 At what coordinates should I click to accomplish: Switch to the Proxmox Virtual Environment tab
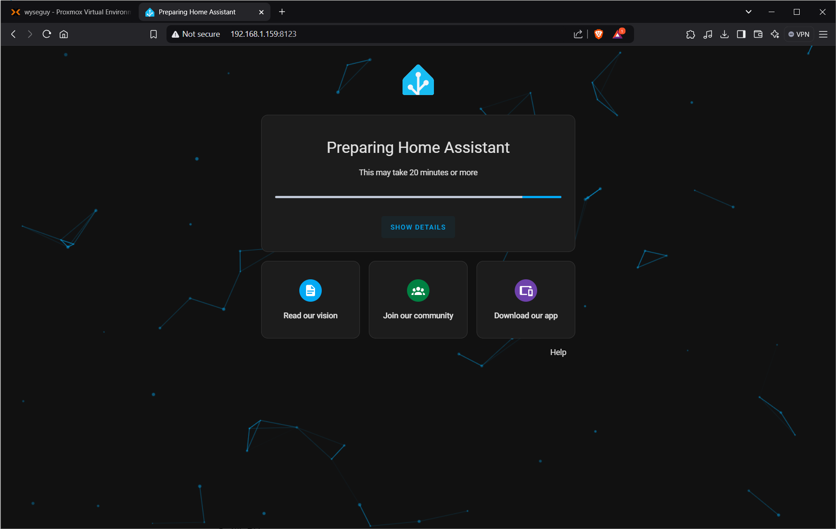(71, 12)
